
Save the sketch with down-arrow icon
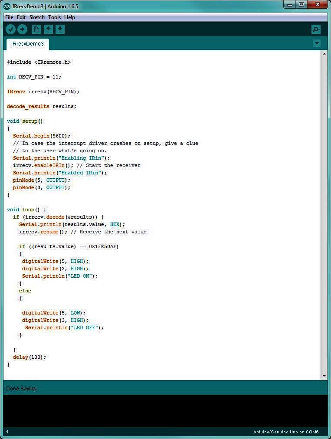(x=60, y=29)
